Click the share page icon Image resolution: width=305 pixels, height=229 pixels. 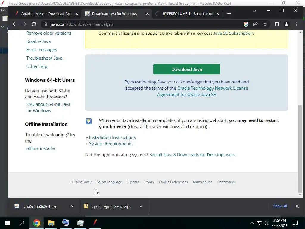coord(255,24)
